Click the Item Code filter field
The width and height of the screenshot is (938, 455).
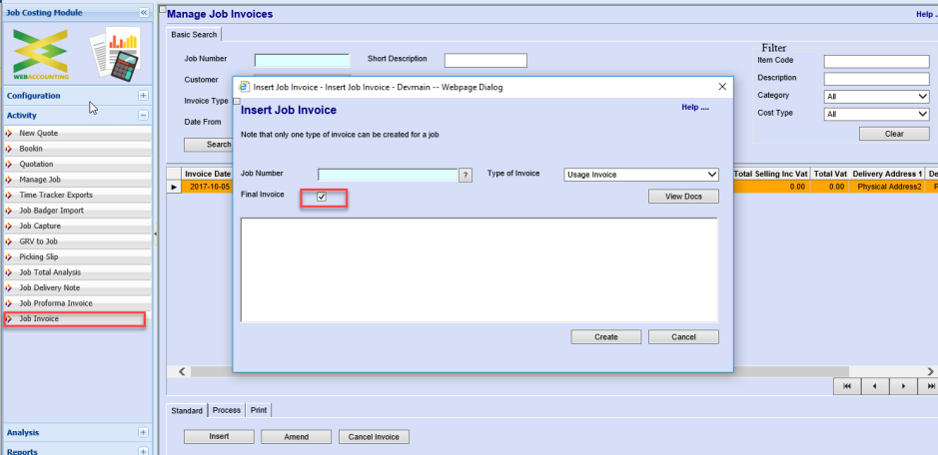pos(876,61)
